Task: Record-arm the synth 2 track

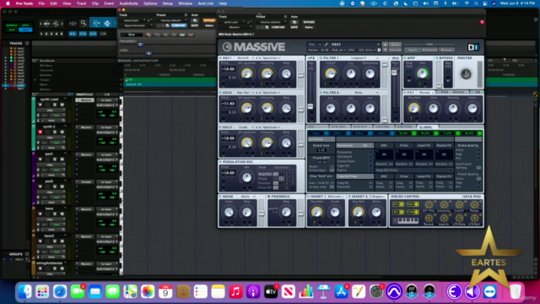Action: point(40,132)
